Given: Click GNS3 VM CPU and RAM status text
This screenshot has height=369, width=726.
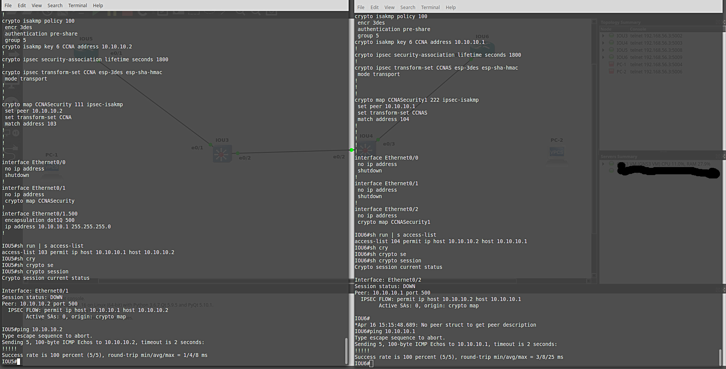Looking at the screenshot, I should point(664,164).
